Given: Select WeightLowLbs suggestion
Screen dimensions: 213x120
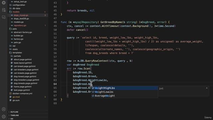Looking at the screenshot, I should (124, 92).
